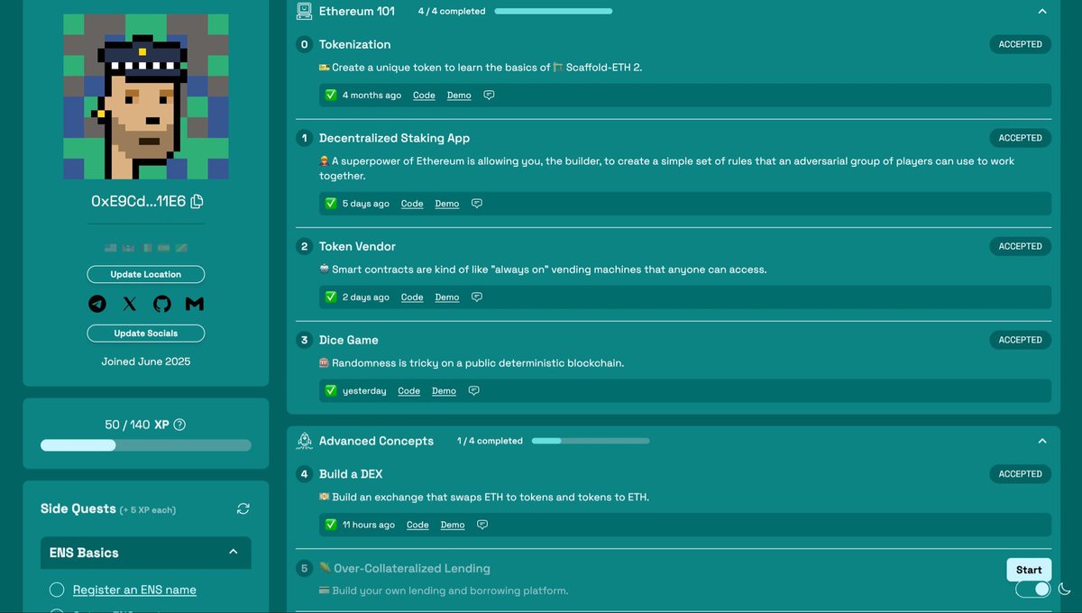This screenshot has width=1082, height=613.
Task: Open the Dice Game Code link
Action: [409, 391]
